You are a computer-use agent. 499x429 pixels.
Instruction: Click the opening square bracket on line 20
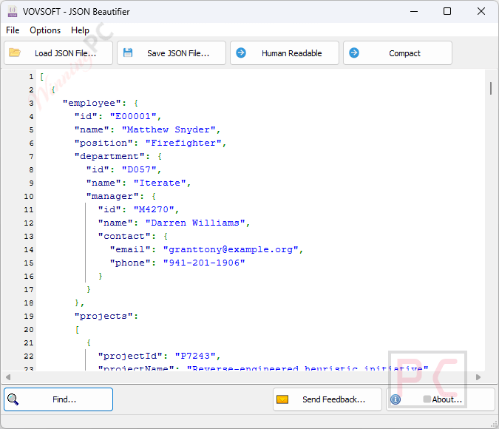click(x=77, y=330)
